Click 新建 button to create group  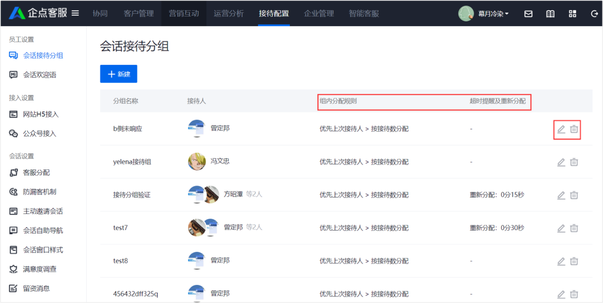[119, 74]
